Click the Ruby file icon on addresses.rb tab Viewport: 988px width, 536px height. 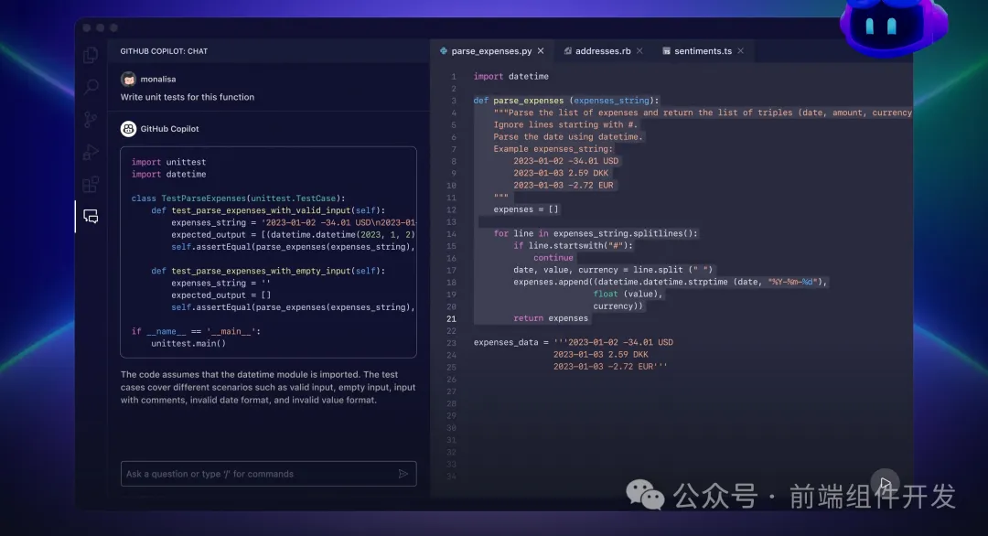[x=568, y=51]
